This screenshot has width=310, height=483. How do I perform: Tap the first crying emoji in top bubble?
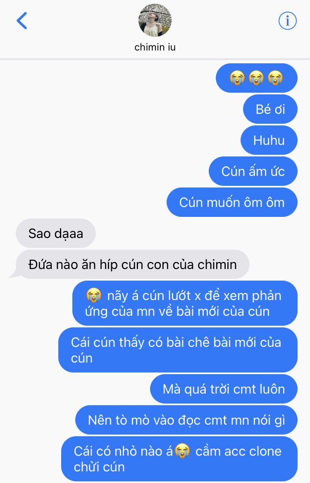tap(237, 78)
